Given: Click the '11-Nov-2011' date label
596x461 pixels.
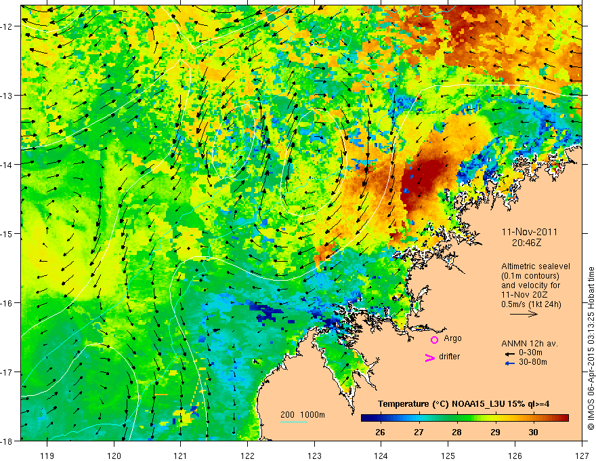Looking at the screenshot, I should point(529,232).
